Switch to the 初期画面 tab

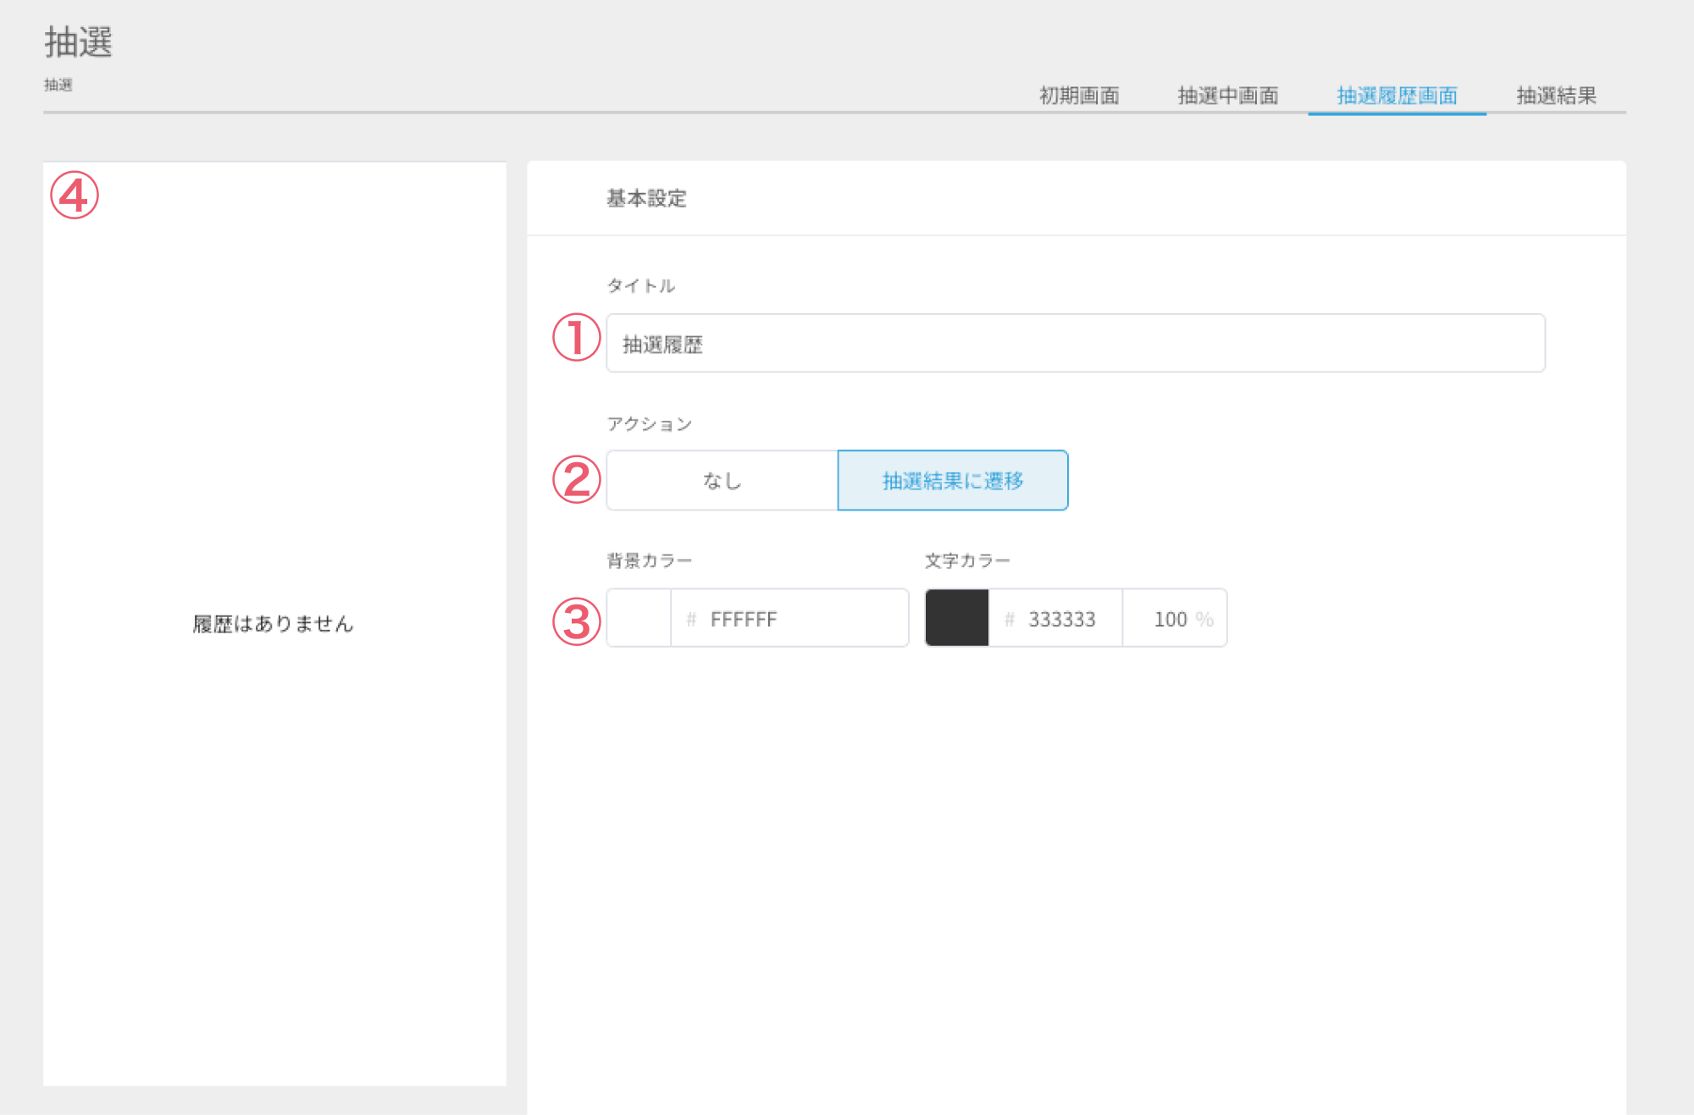[x=1079, y=96]
